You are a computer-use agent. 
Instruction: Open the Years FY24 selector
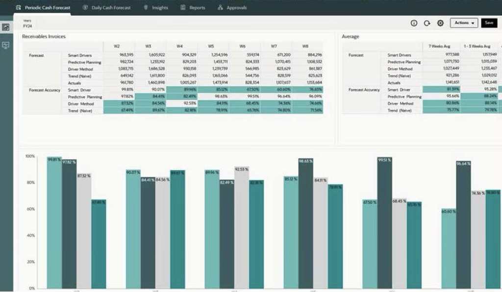tap(27, 24)
